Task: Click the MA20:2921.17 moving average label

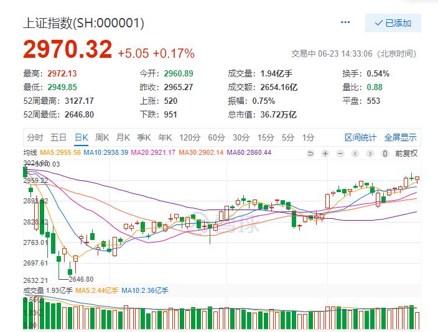Action: [153, 152]
